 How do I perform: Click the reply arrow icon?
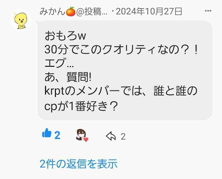pyautogui.click(x=111, y=136)
